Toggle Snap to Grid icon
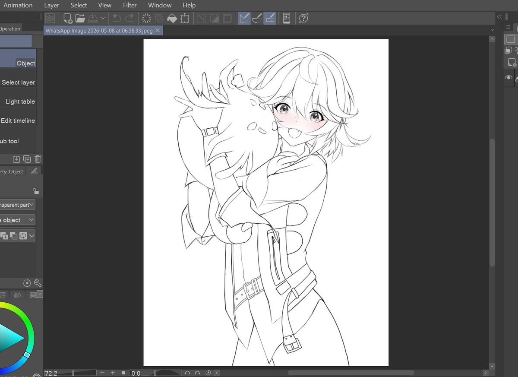This screenshot has height=377, width=518. click(270, 18)
